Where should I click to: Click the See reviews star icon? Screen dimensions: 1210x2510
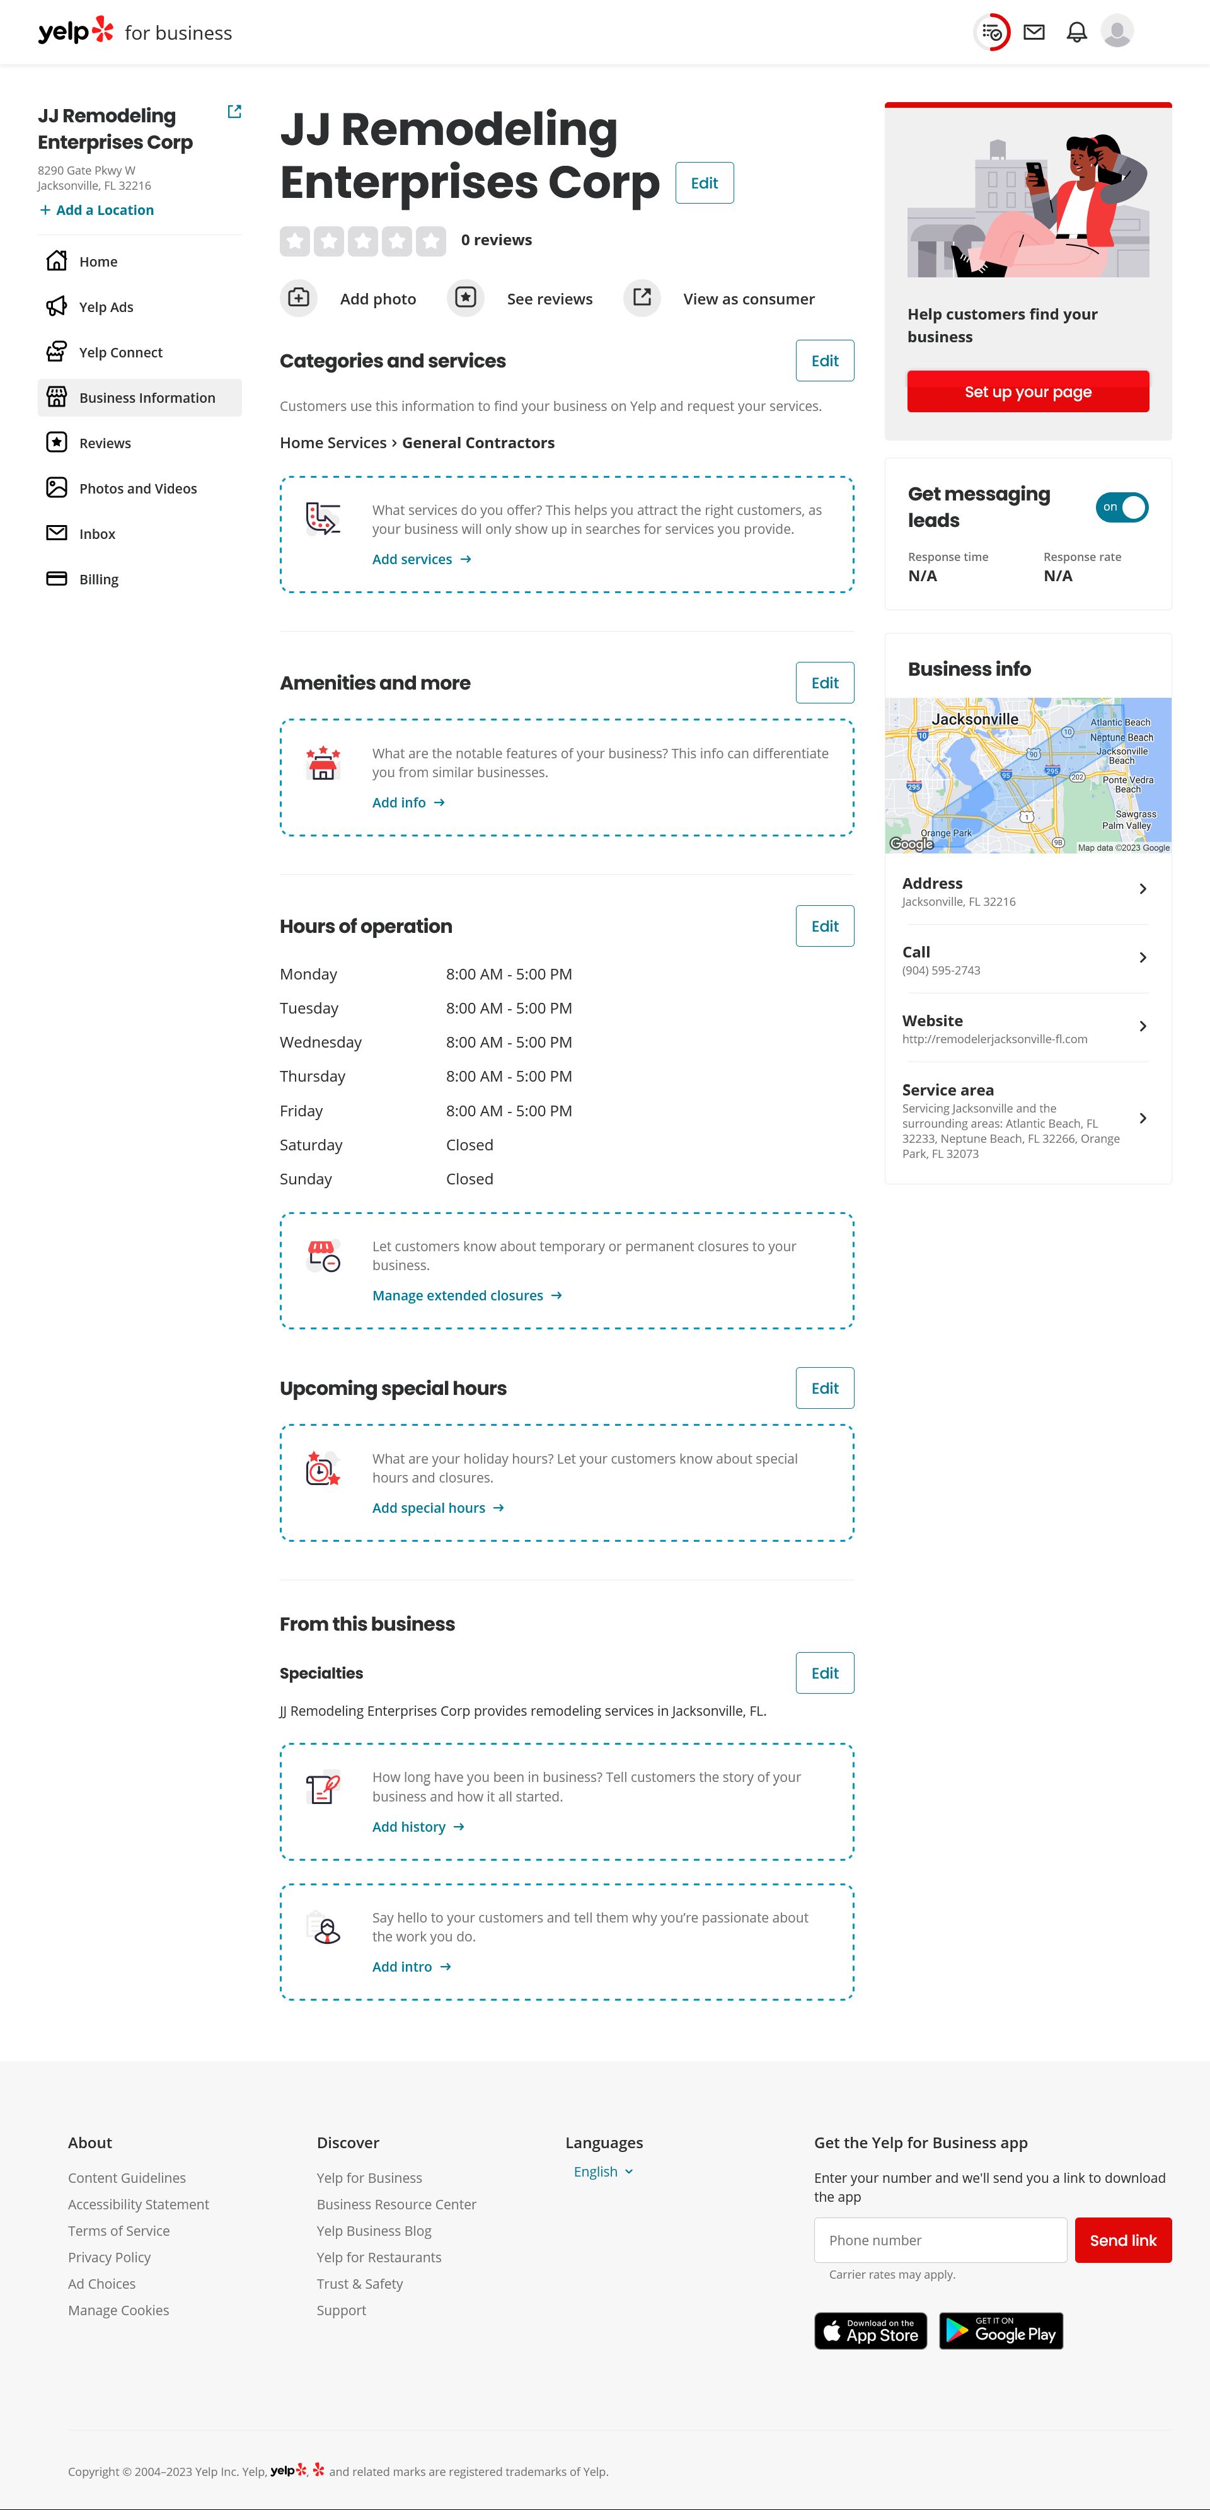(x=466, y=298)
